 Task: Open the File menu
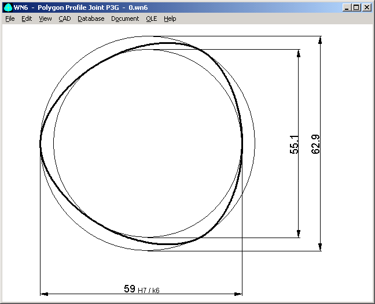pyautogui.click(x=10, y=18)
